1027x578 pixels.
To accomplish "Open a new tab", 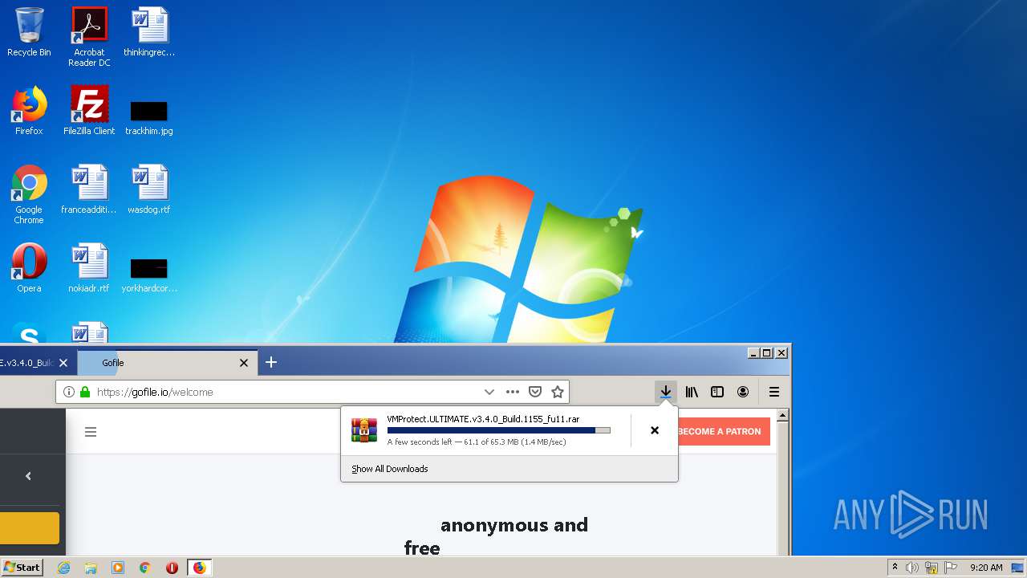I will [271, 362].
